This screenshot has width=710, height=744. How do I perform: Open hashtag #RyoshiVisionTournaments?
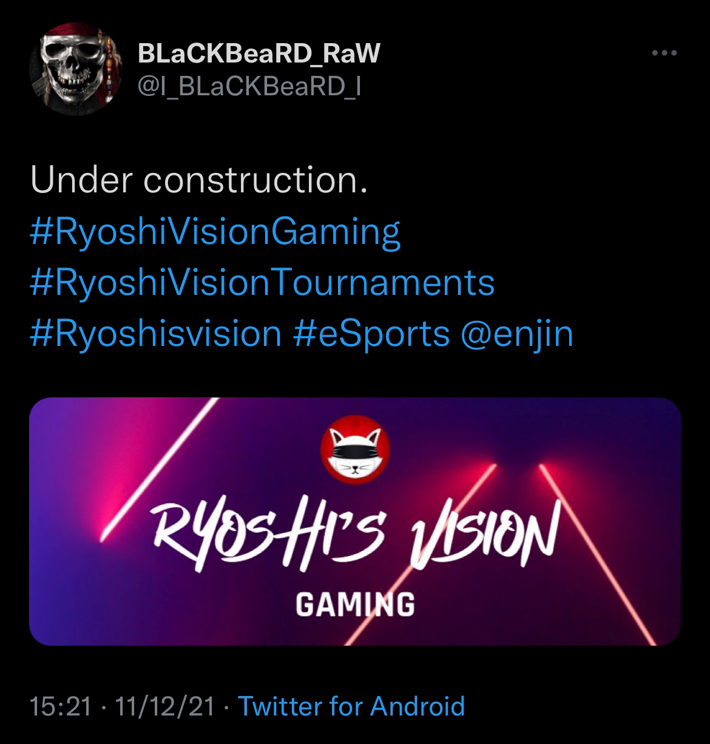point(262,282)
